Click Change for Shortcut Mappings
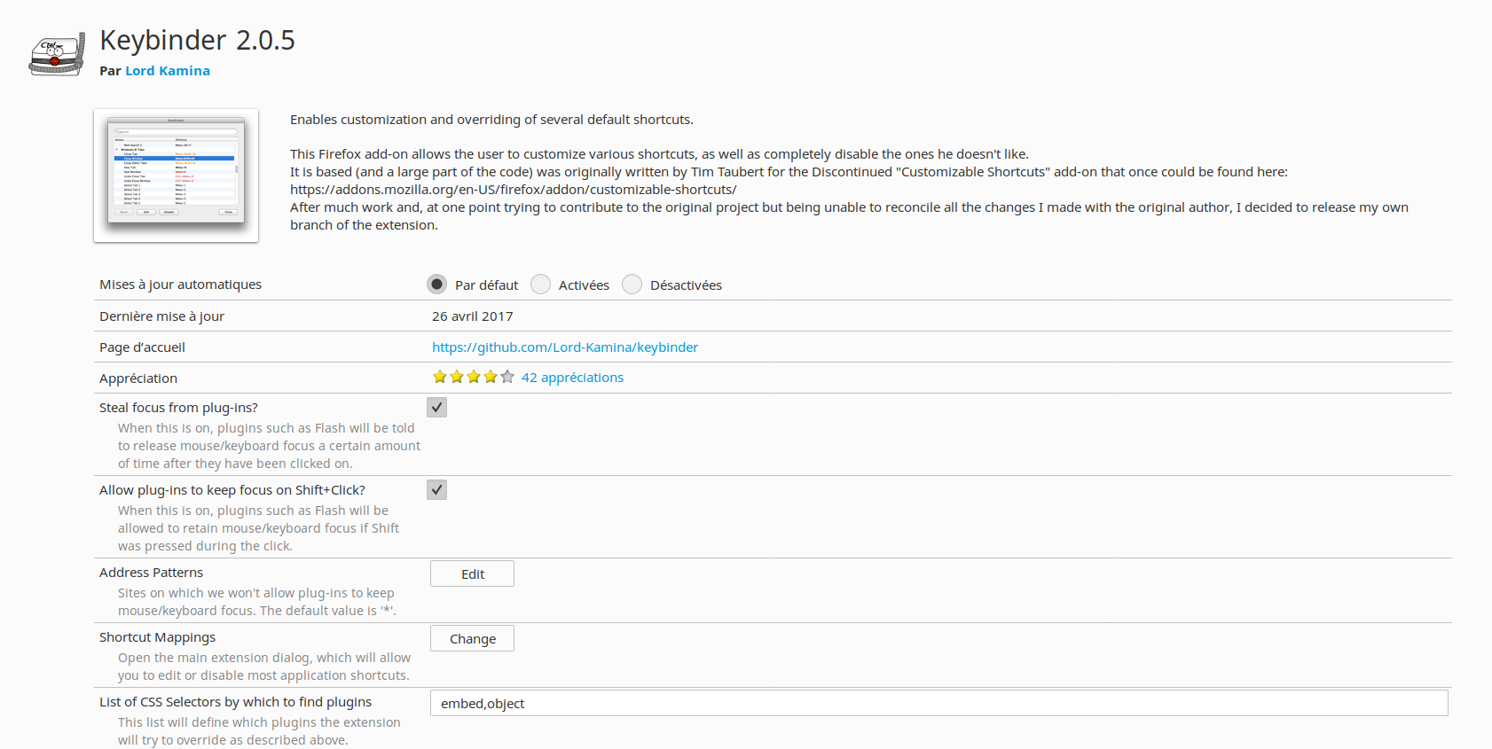 click(x=472, y=638)
